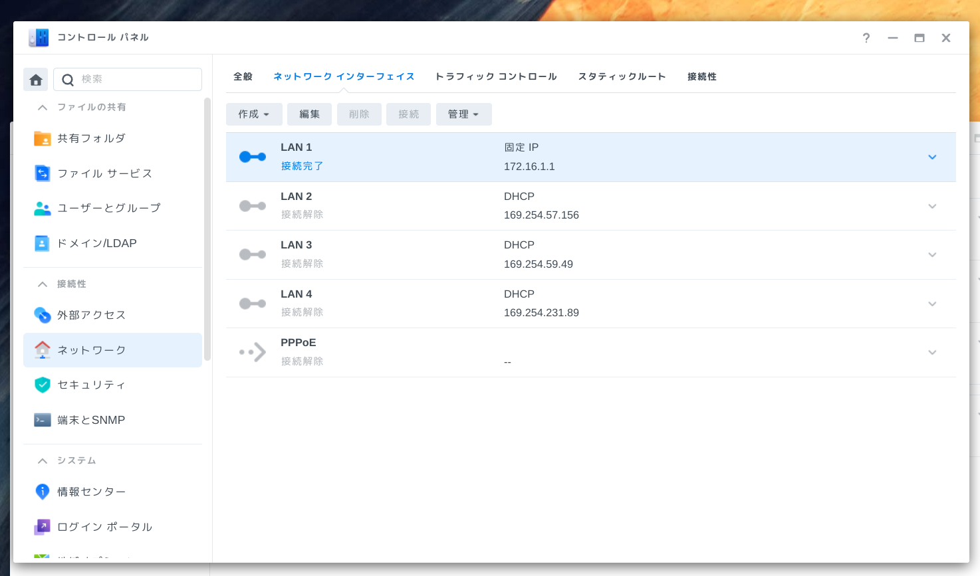Screen dimensions: 980x576
Task: Expand the LAN 4 row chevron
Action: click(932, 304)
